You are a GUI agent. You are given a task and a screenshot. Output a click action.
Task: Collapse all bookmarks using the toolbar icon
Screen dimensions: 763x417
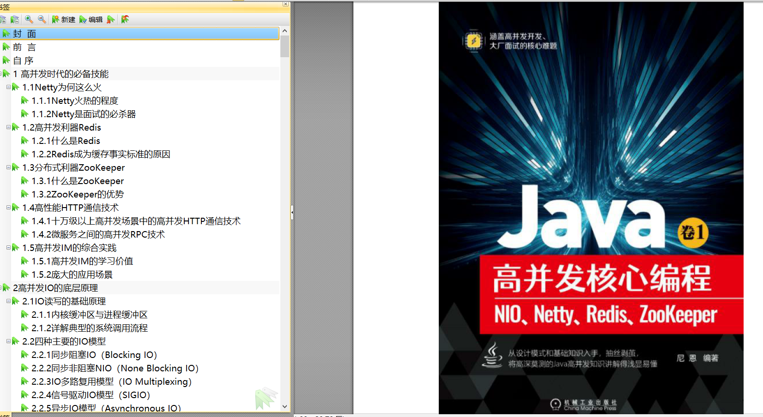point(15,19)
